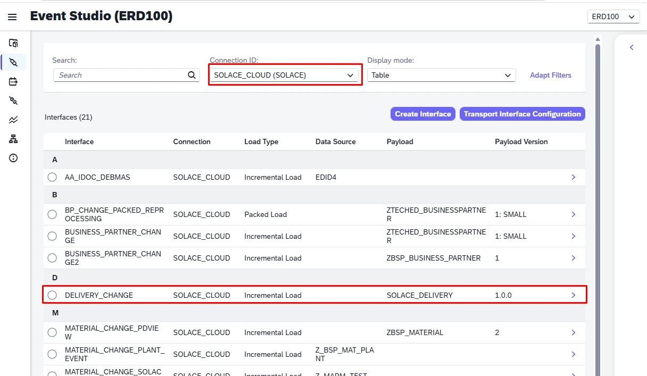
Task: Open MATERIAL_CHANGE_PDVIEW details chevron
Action: (574, 332)
